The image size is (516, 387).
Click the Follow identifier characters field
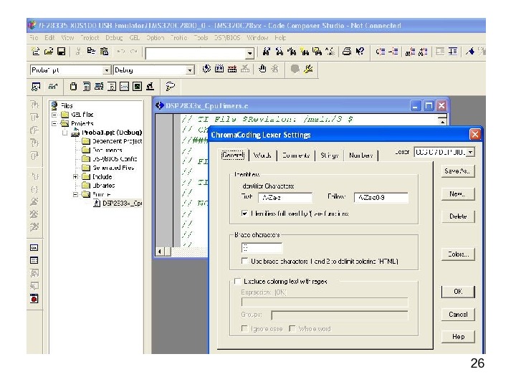click(x=381, y=198)
